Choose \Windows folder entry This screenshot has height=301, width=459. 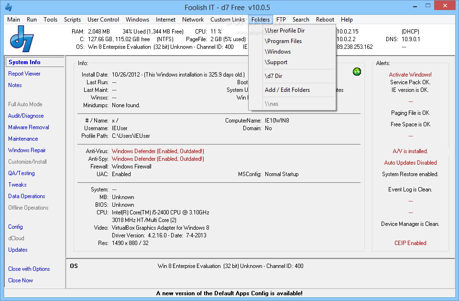[x=292, y=52]
